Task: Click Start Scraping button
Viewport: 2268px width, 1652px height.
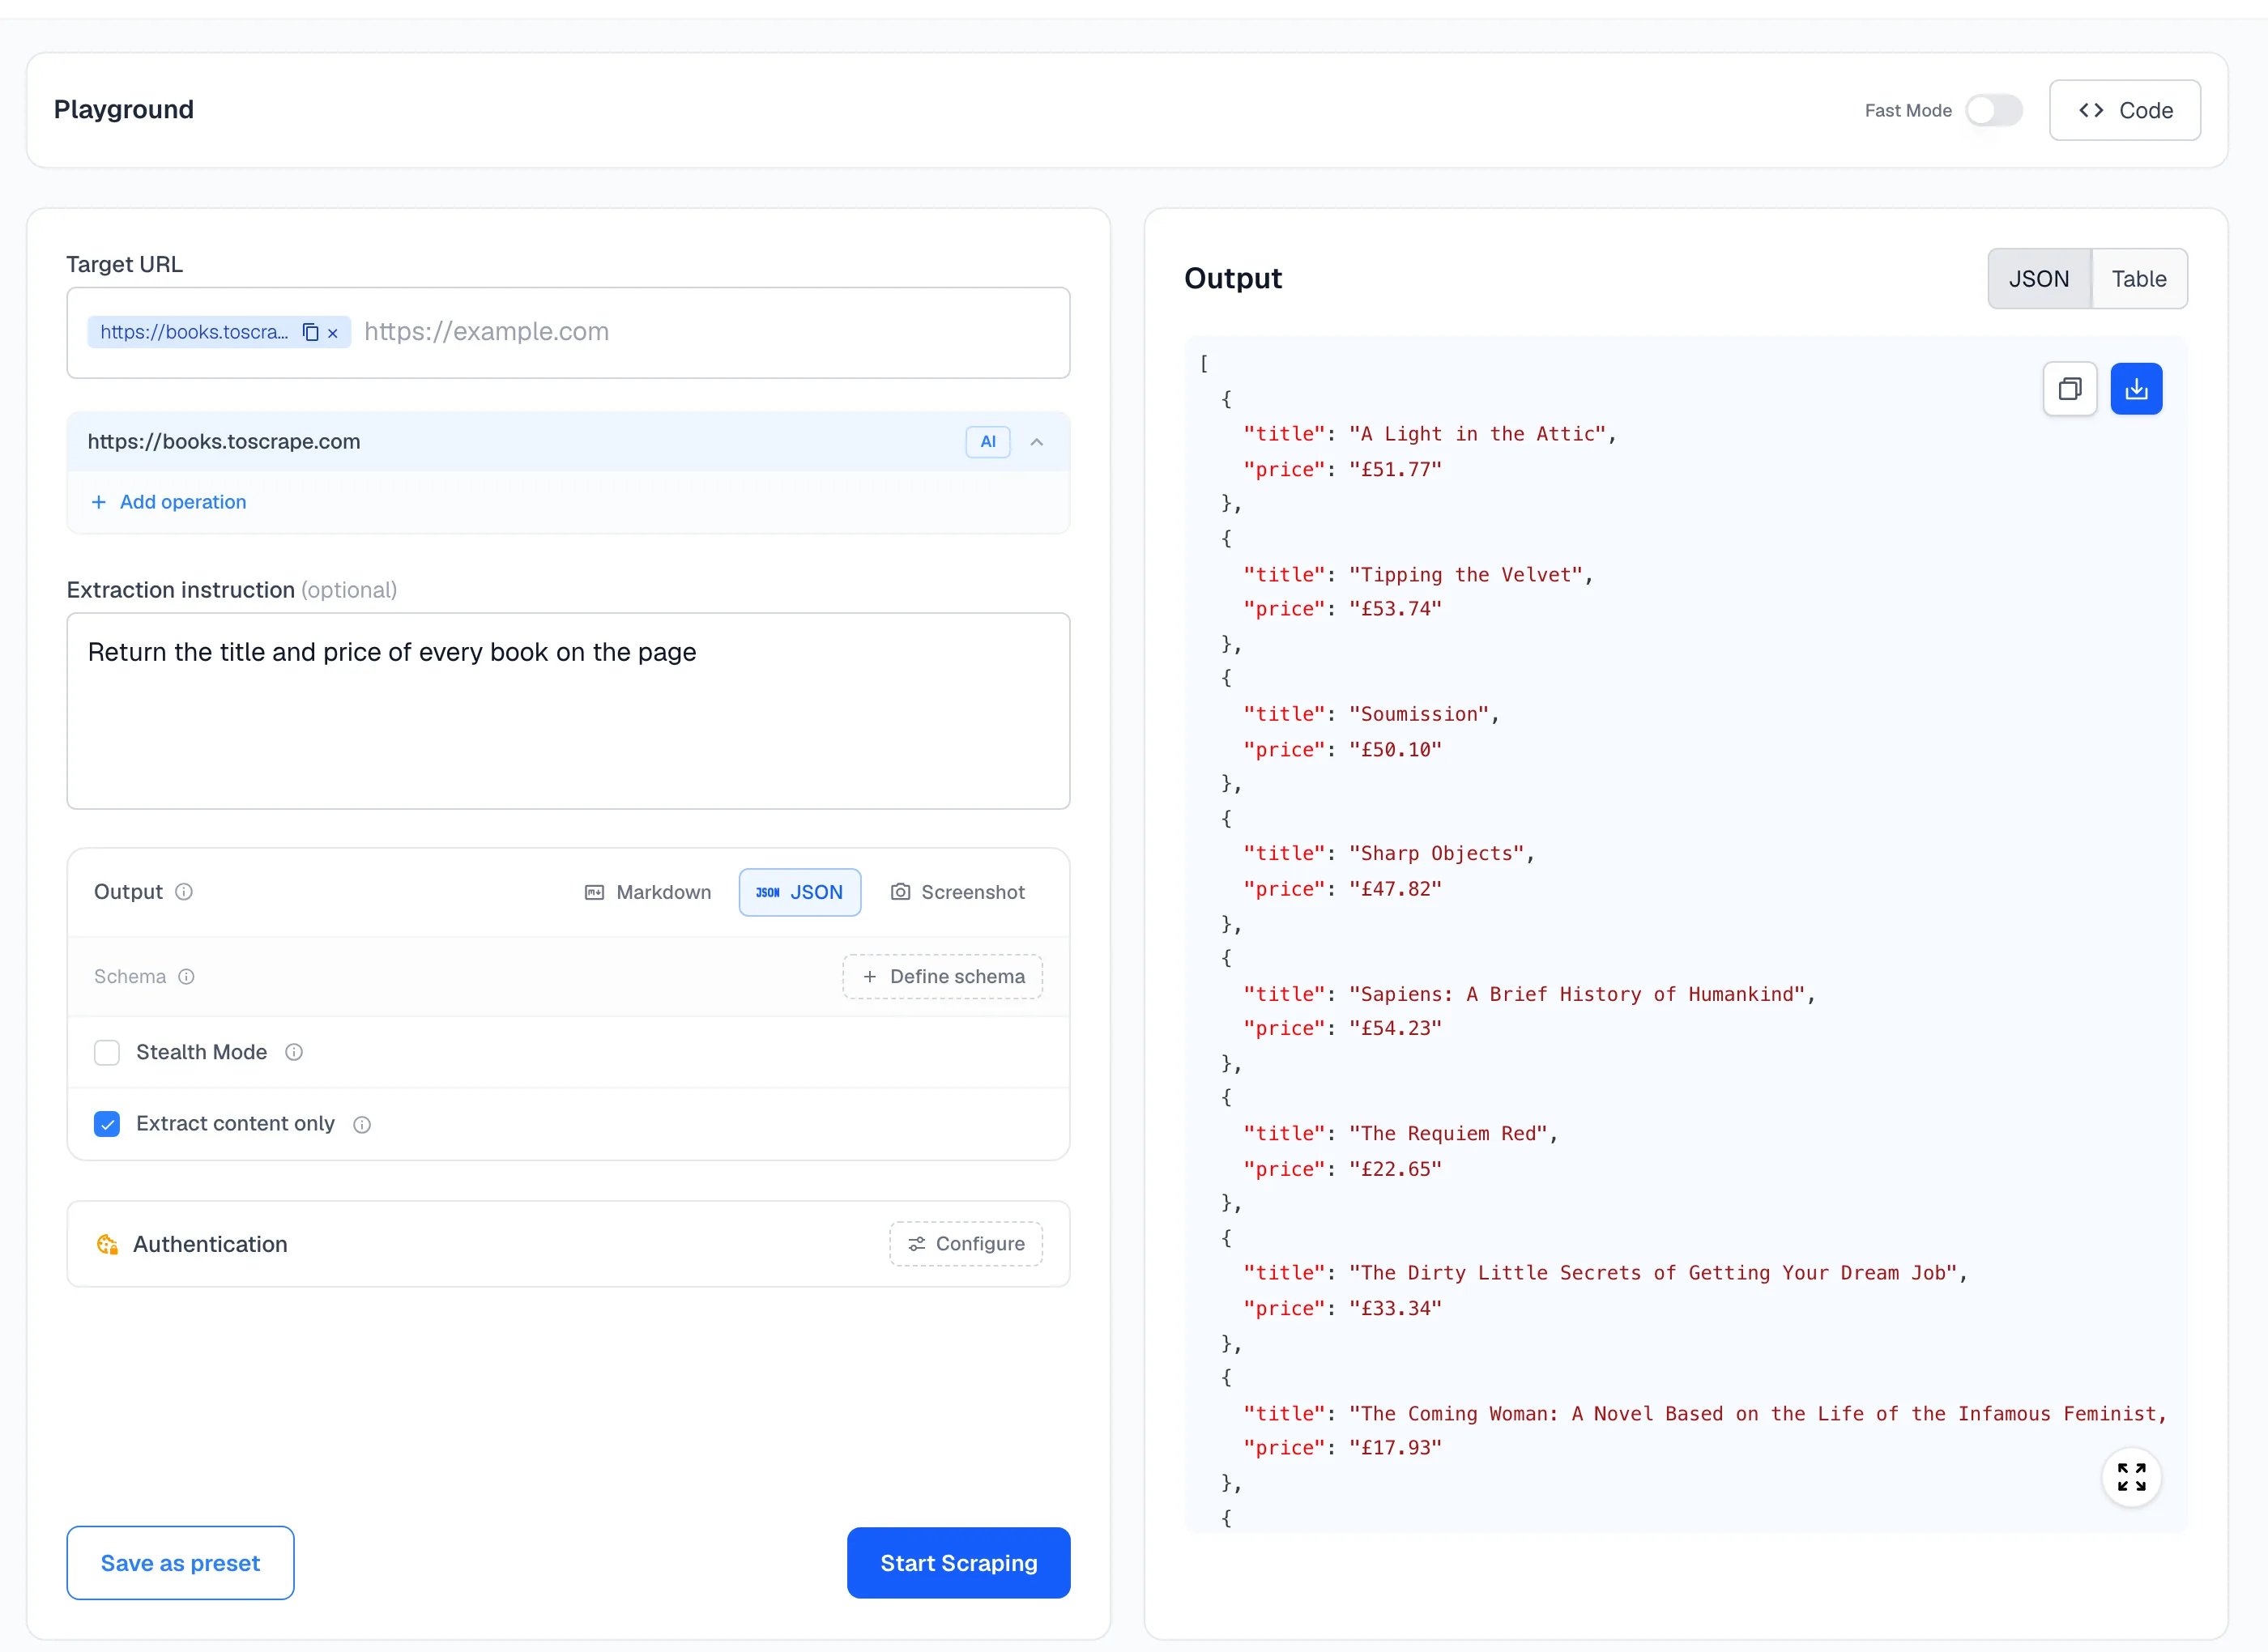Action: [x=958, y=1563]
